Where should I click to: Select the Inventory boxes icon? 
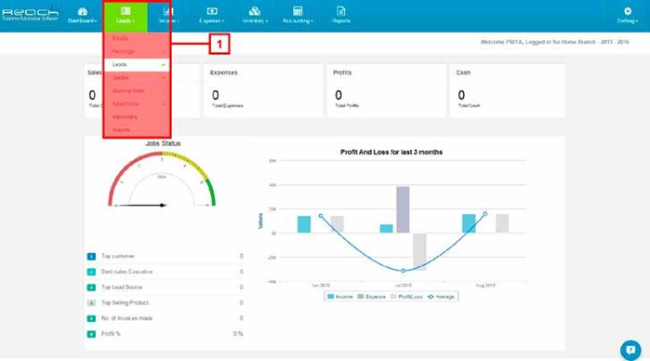coord(255,11)
